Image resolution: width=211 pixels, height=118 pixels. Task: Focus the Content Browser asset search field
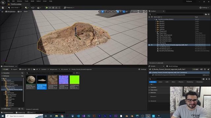(49, 73)
